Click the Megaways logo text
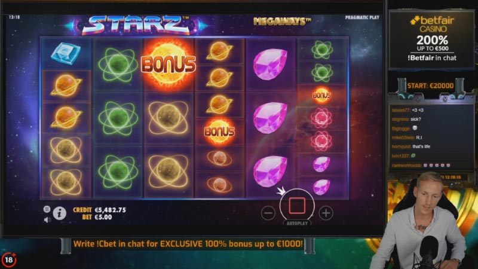Viewport: 478px width, 269px height. point(282,22)
